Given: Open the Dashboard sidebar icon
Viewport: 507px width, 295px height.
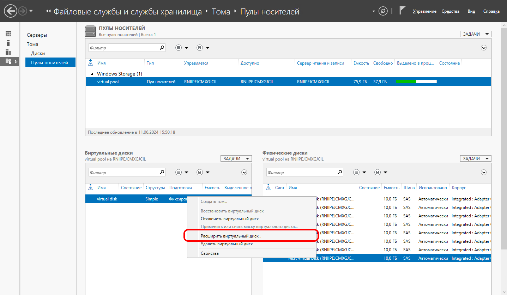Looking at the screenshot, I should [8, 34].
